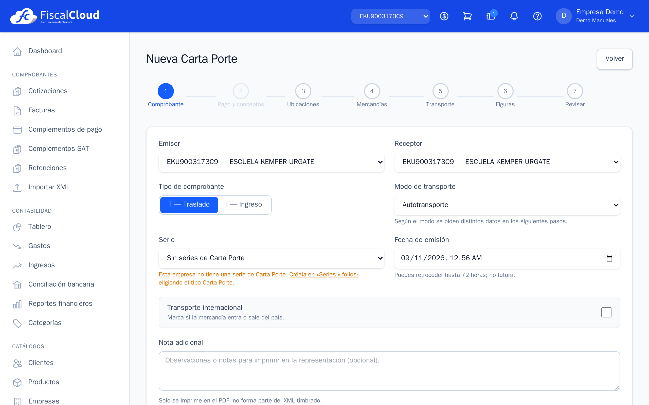Click the Complementos de pago card icon
649x405 pixels.
[x=17, y=130]
